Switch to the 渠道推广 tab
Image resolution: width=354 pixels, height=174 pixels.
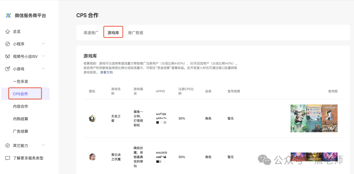coord(91,33)
